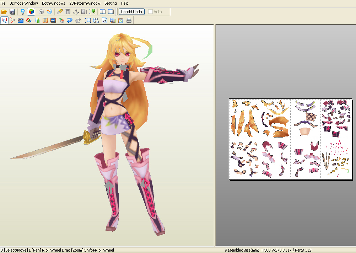This screenshot has height=253, width=356.
Task: Click the Unfold Undo button
Action: point(131,12)
